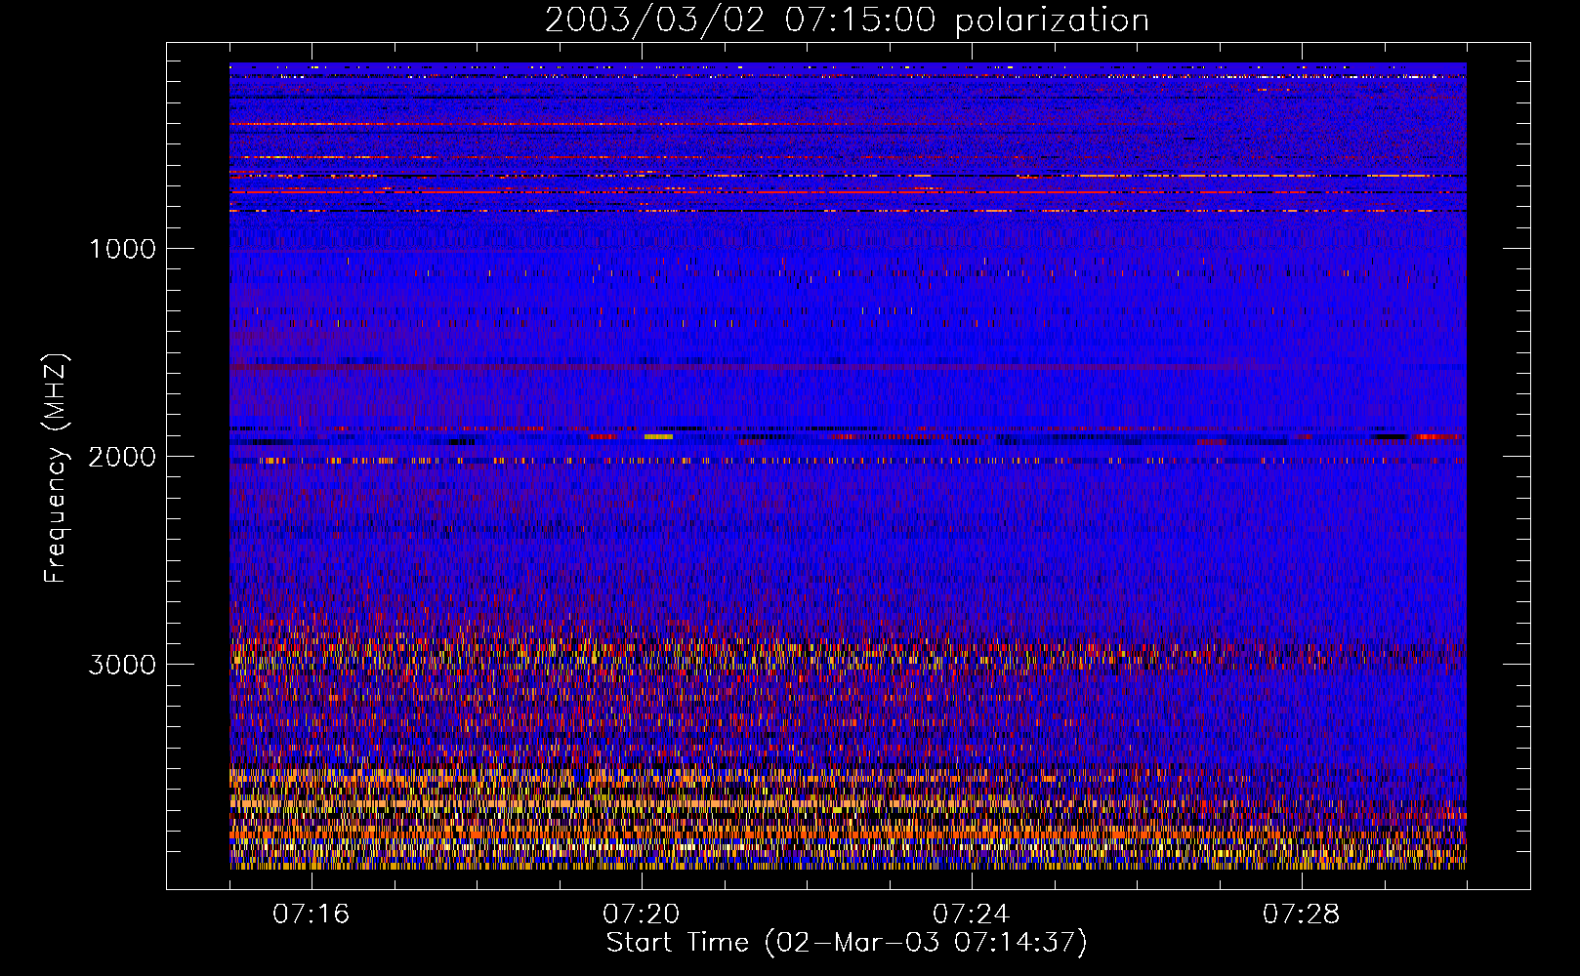Click the "07:20" time tick label
The width and height of the screenshot is (1580, 976).
click(x=641, y=914)
